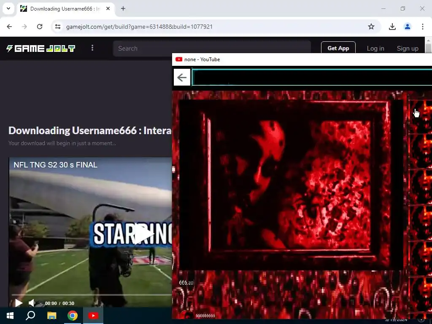Open Chrome downloads icon
The image size is (432, 324).
pos(392,27)
